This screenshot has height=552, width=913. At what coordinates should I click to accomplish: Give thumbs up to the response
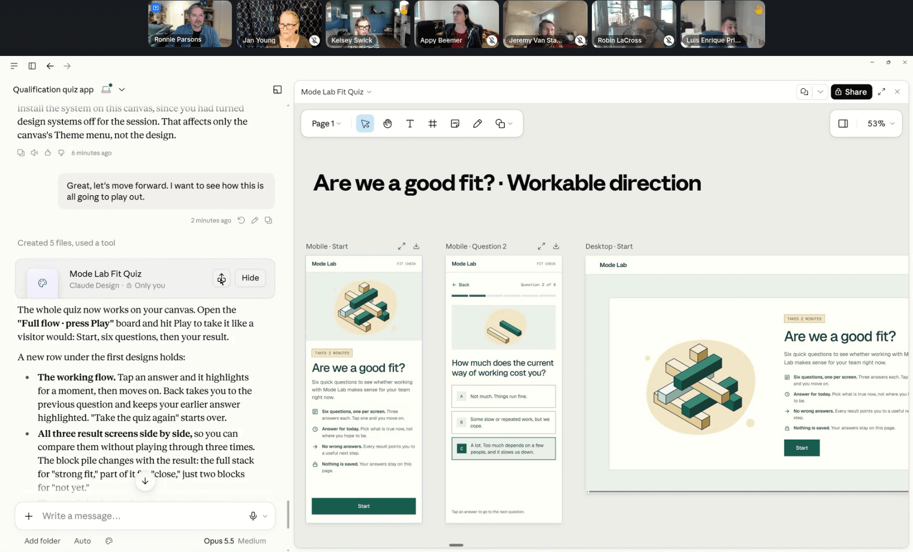point(48,153)
